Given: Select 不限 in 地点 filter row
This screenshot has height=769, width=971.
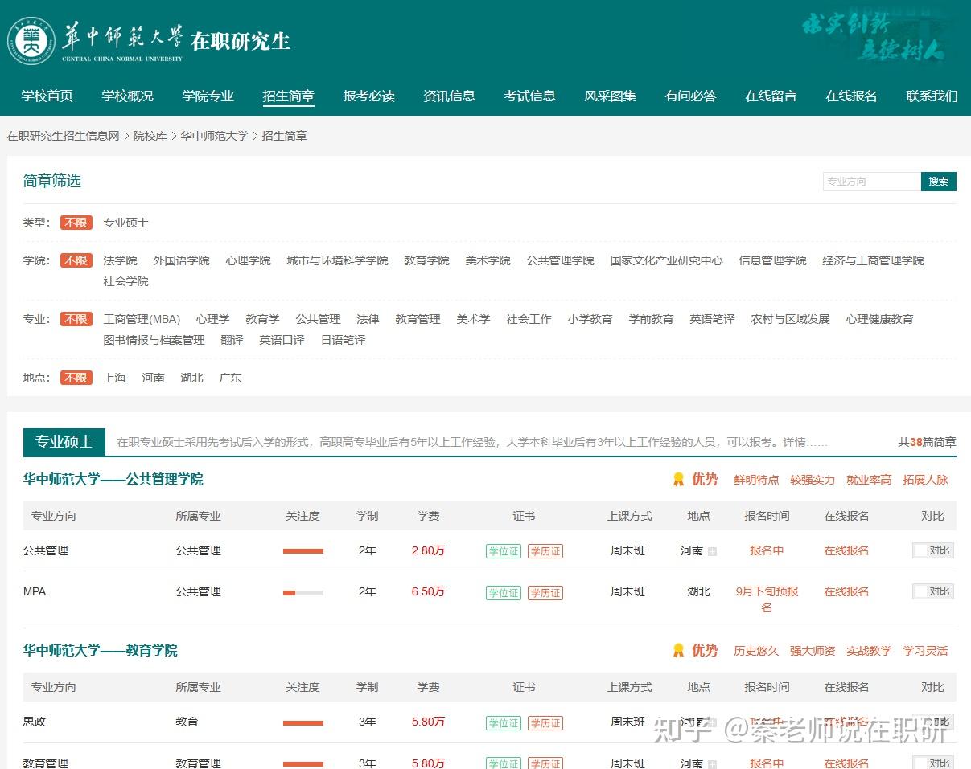Looking at the screenshot, I should [76, 378].
